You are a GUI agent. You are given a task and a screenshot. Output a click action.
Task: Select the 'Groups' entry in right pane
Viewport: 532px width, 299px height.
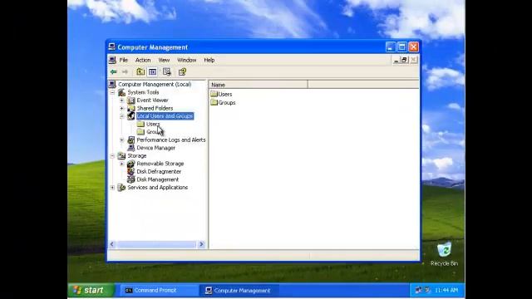point(227,103)
